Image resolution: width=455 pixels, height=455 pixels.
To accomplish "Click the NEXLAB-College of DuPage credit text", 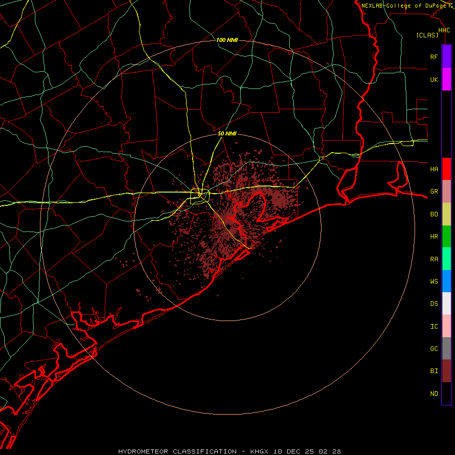I will coord(404,6).
